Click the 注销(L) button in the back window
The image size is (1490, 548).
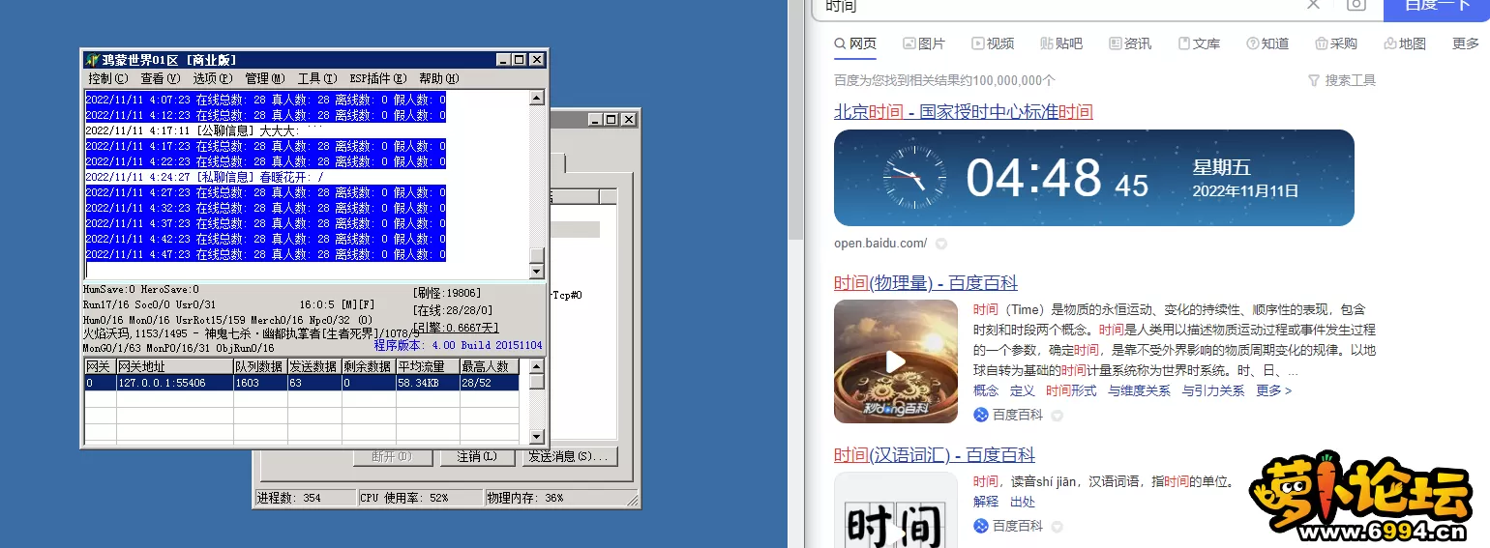(x=477, y=456)
